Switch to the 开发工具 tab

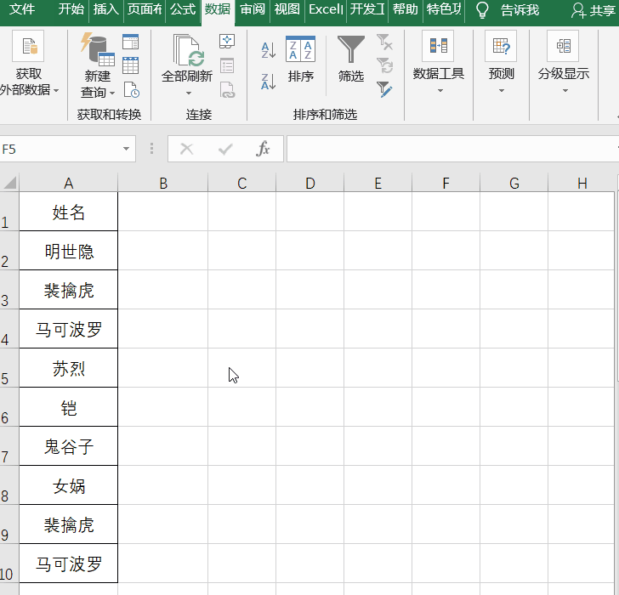(x=367, y=9)
